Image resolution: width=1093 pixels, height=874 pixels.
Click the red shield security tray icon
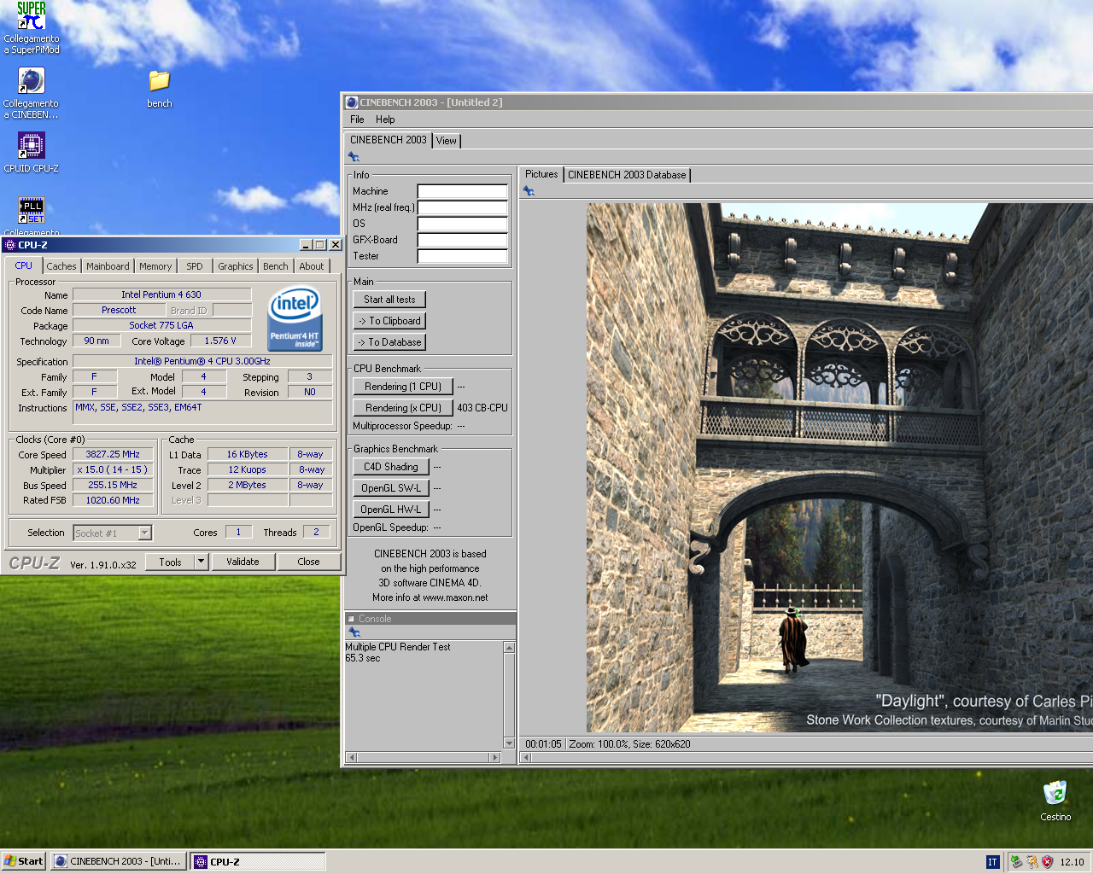pyautogui.click(x=1048, y=862)
